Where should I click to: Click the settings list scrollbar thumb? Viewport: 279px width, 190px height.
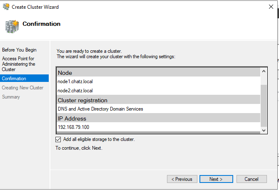tap(264, 106)
